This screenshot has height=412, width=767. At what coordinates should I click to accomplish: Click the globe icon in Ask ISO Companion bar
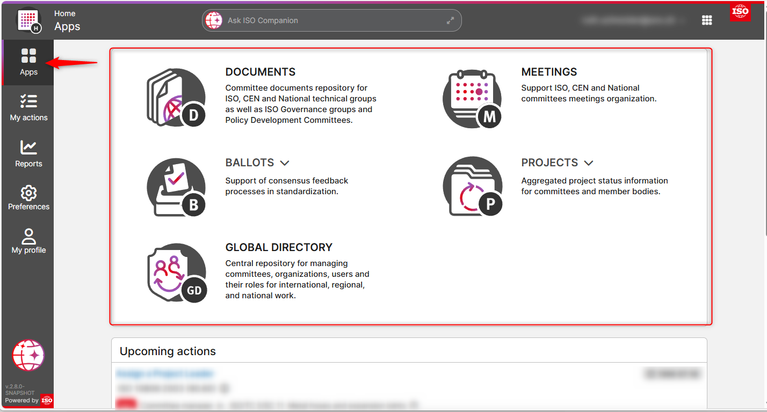tap(214, 20)
